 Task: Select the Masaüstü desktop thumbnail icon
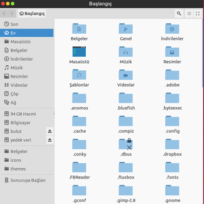pyautogui.click(x=79, y=52)
